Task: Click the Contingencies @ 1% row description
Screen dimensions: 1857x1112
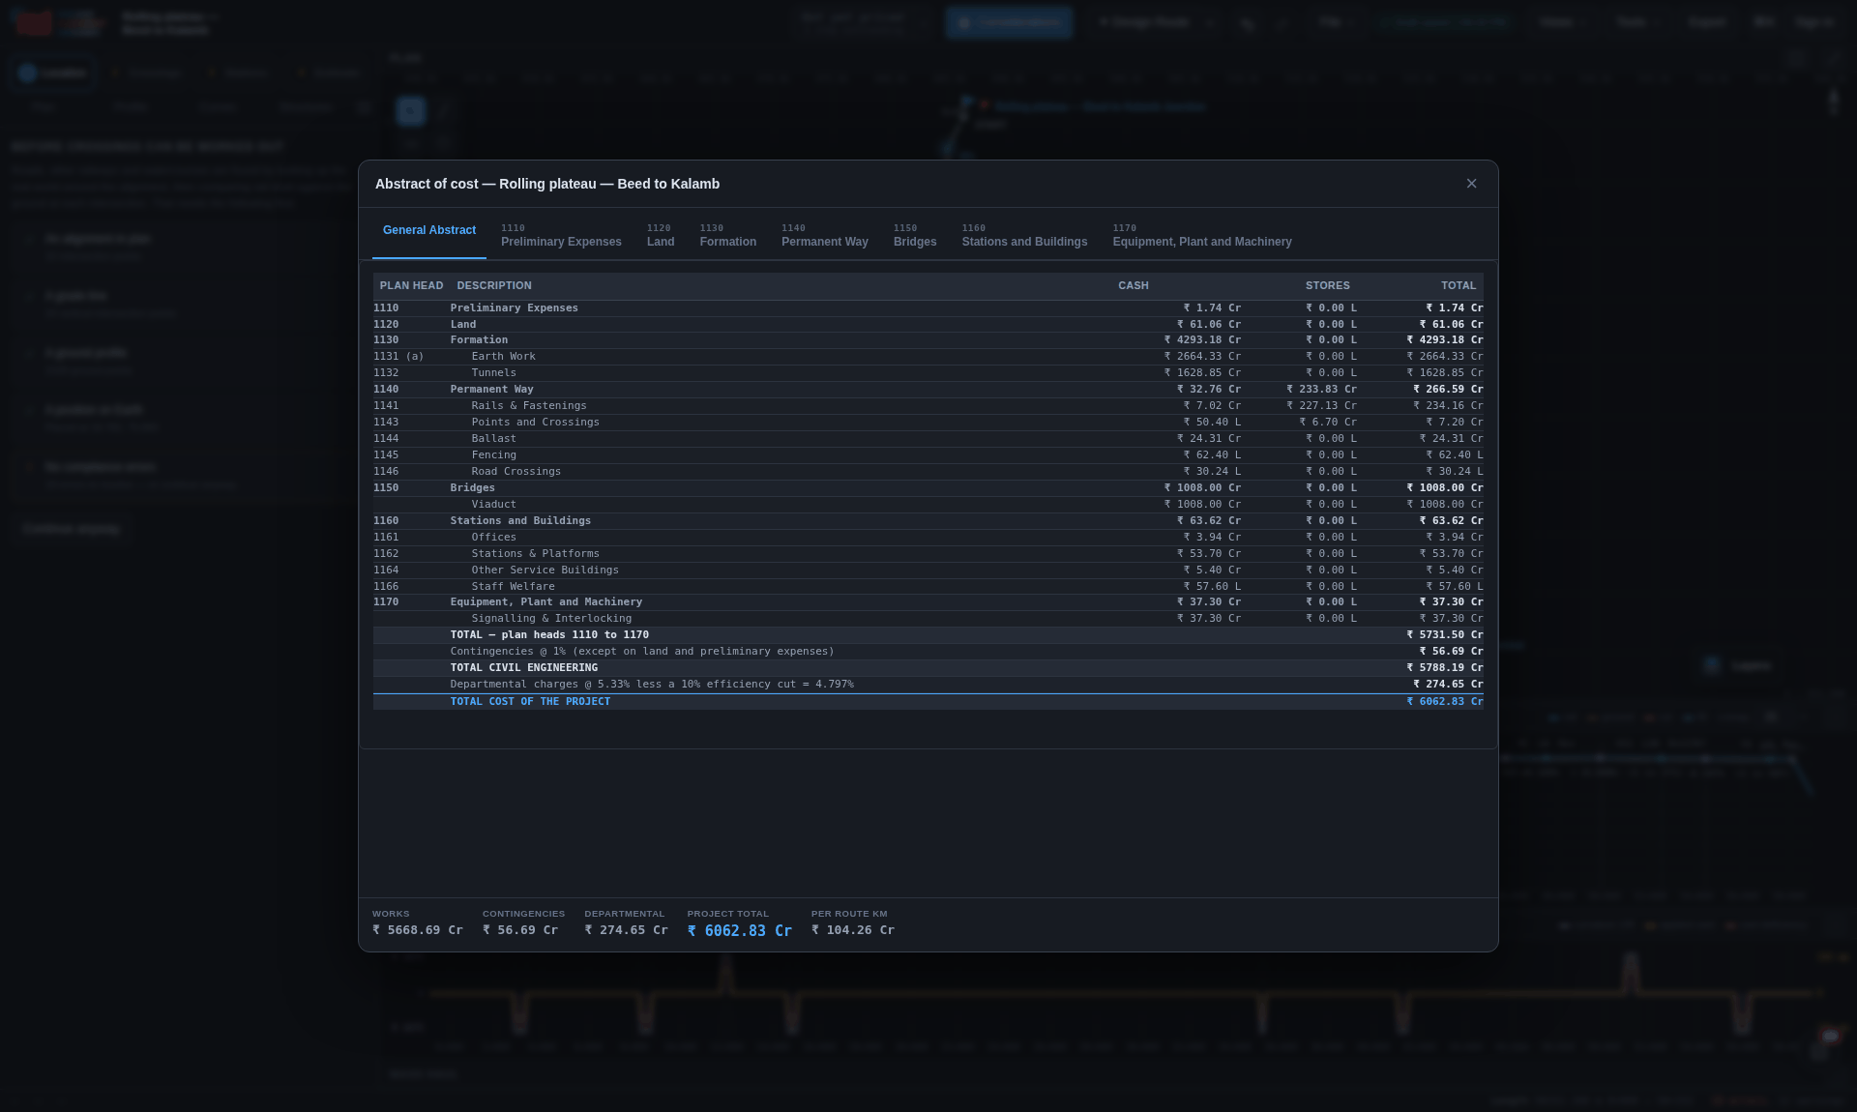Action: point(642,652)
